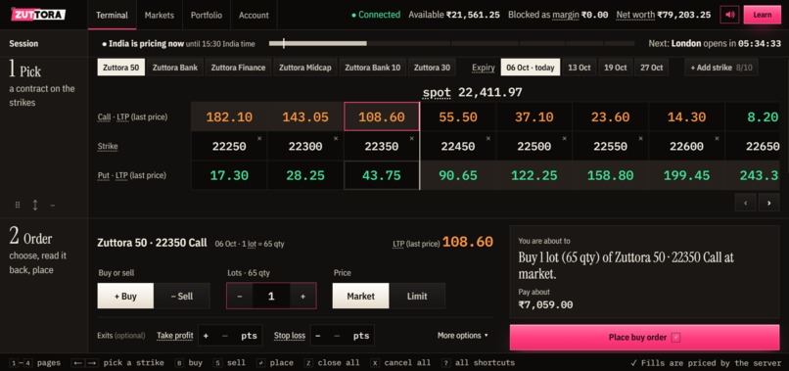The height and width of the screenshot is (371, 789).
Task: Click the Learn button
Action: coord(762,15)
